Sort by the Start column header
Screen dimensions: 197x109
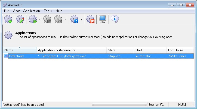(x=150, y=50)
